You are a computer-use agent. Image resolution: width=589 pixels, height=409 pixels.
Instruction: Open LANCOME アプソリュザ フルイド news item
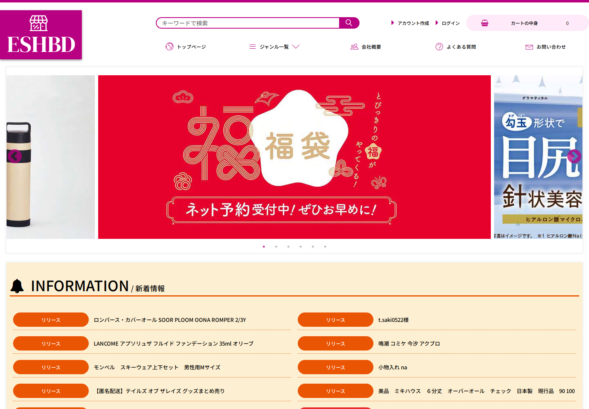click(173, 344)
